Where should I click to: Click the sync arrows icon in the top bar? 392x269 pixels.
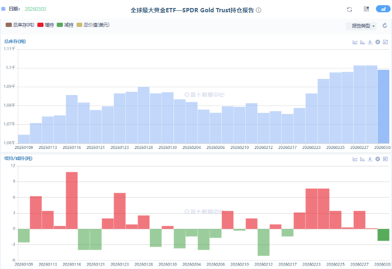pos(349,9)
